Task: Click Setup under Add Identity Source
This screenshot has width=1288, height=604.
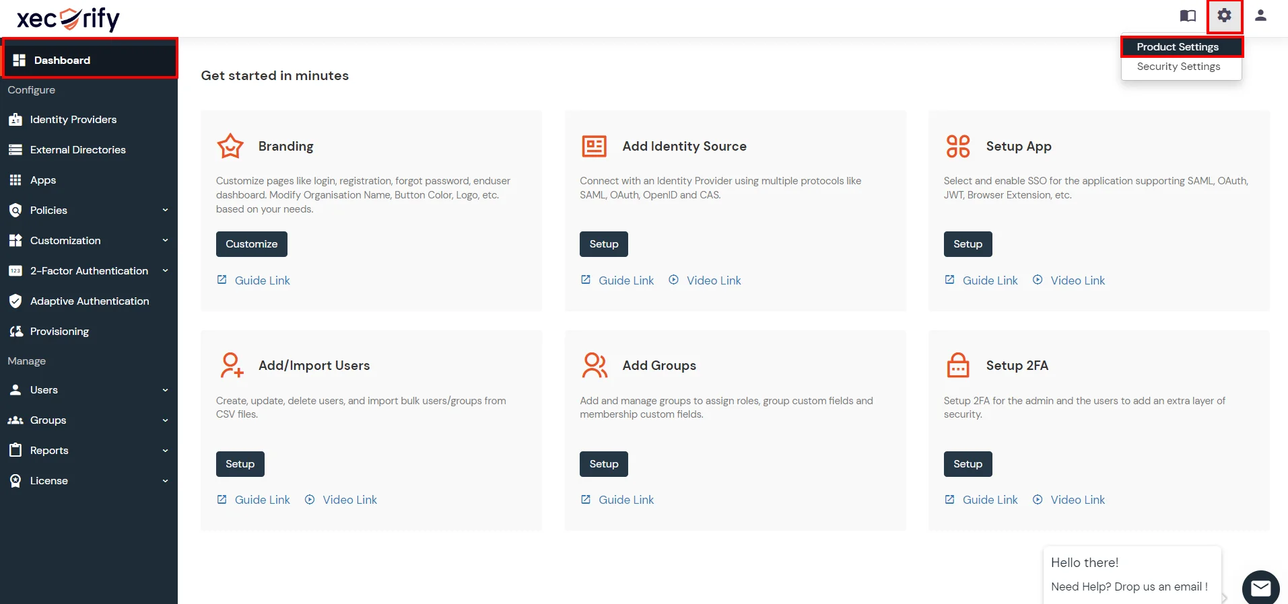Action: click(604, 244)
